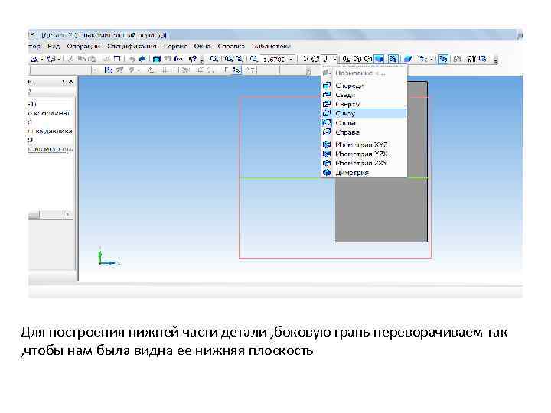The image size is (551, 413).
Task: Enable wireframe display mode icon
Action: point(346,59)
